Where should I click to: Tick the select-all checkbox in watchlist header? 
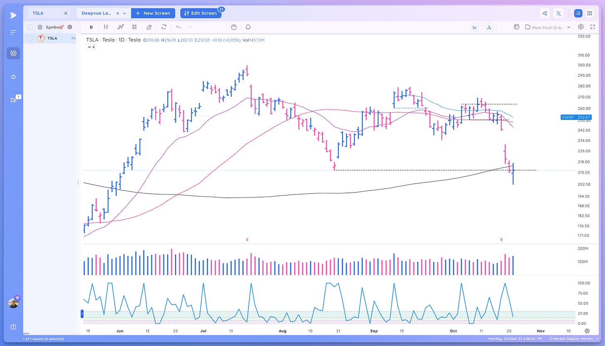(30, 27)
